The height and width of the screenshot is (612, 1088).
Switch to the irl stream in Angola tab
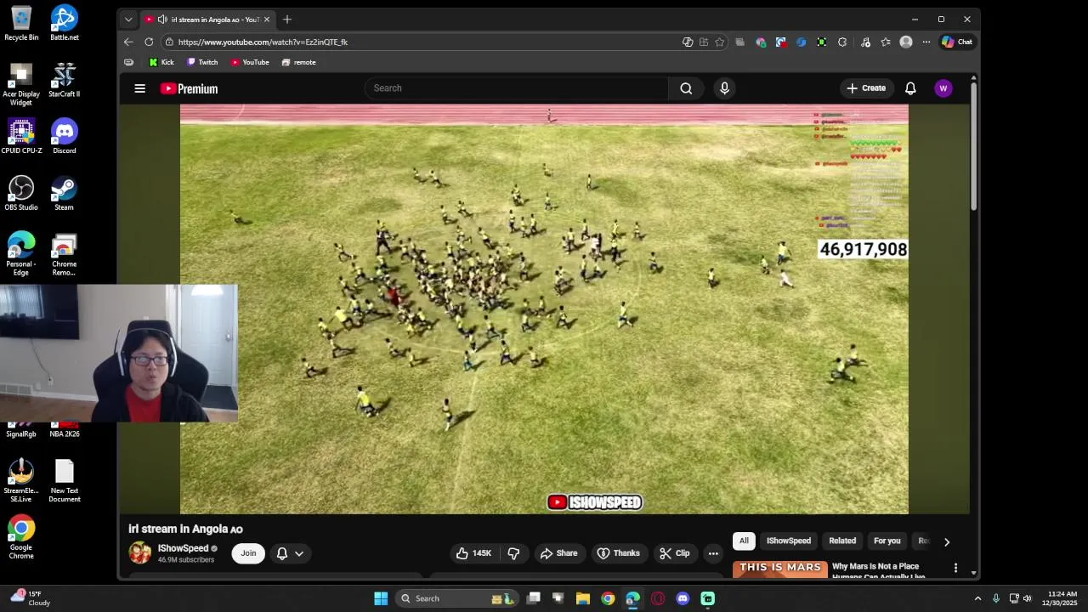207,19
